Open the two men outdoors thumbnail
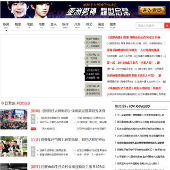The height and width of the screenshot is (170, 170). click(14, 146)
